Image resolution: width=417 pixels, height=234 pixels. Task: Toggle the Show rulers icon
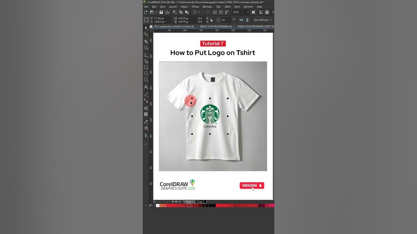click(x=261, y=12)
